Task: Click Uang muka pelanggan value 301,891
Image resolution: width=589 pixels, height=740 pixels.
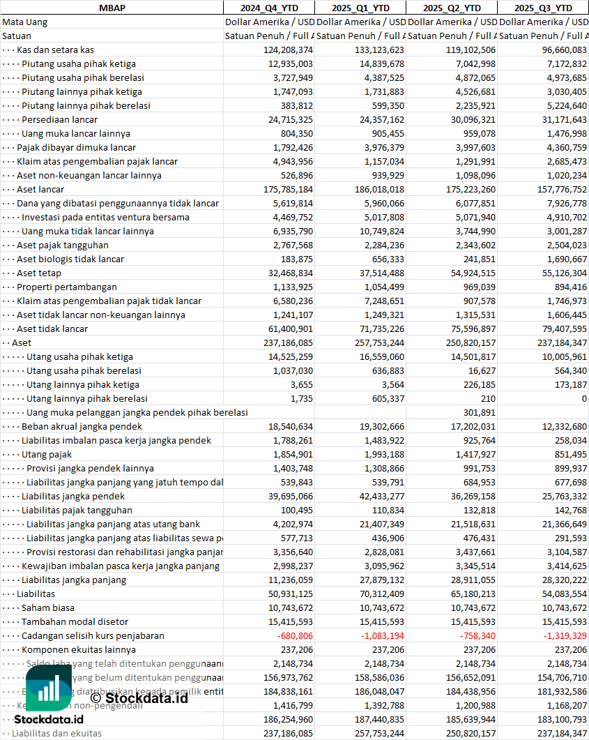Action: pos(479,412)
